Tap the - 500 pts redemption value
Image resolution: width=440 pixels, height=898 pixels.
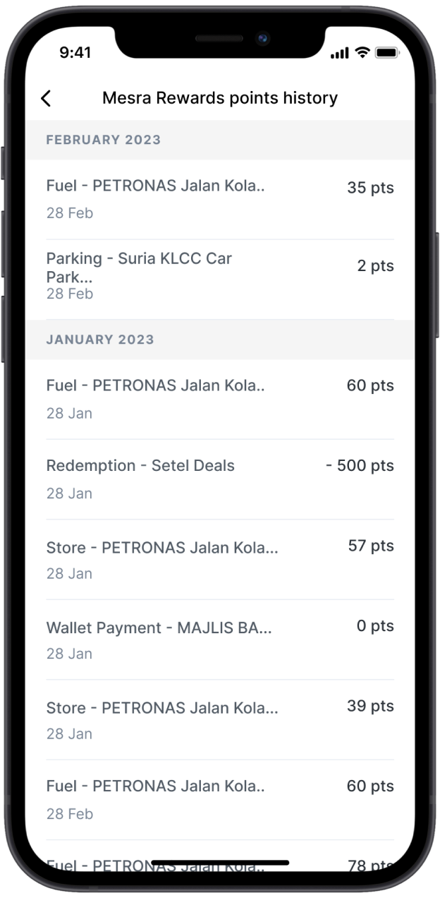pos(360,466)
